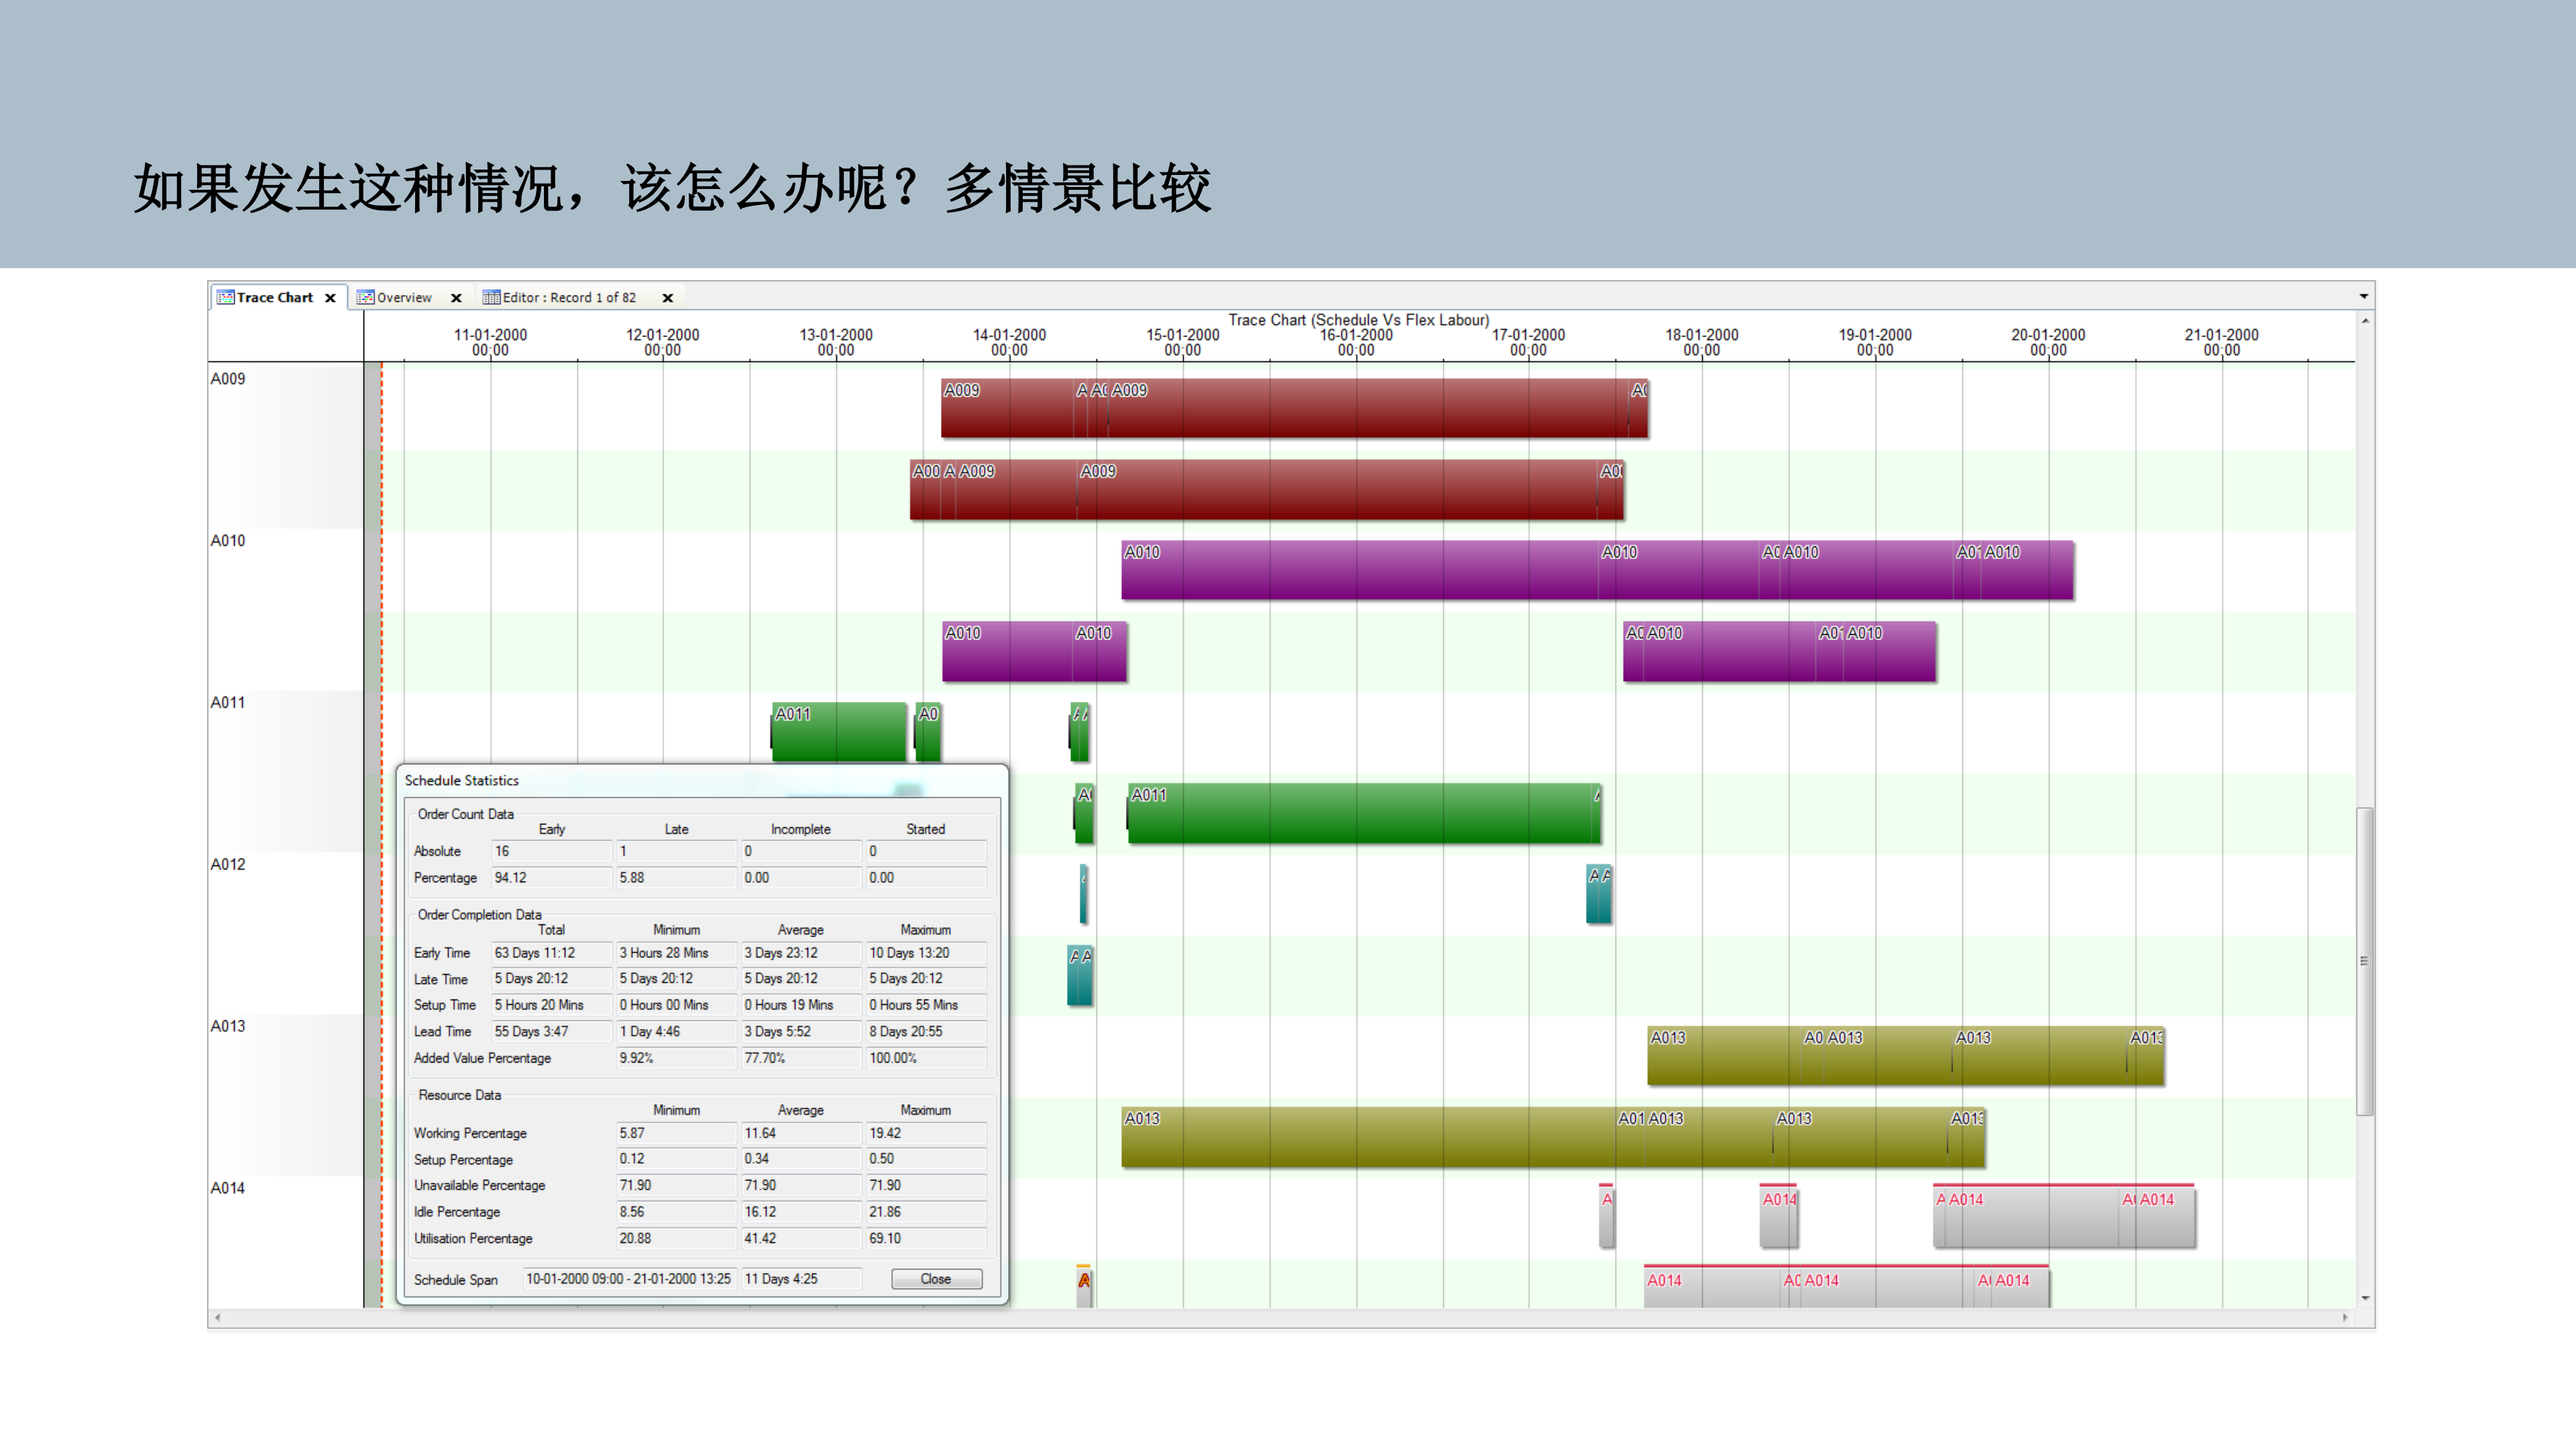The height and width of the screenshot is (1448, 2576).
Task: Click the Trace Chart tab icon
Action: pos(225,297)
